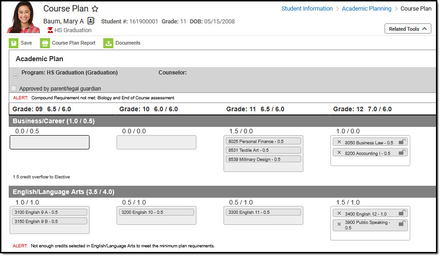Click the 1.5 credit overflow to Elective note

point(41,177)
